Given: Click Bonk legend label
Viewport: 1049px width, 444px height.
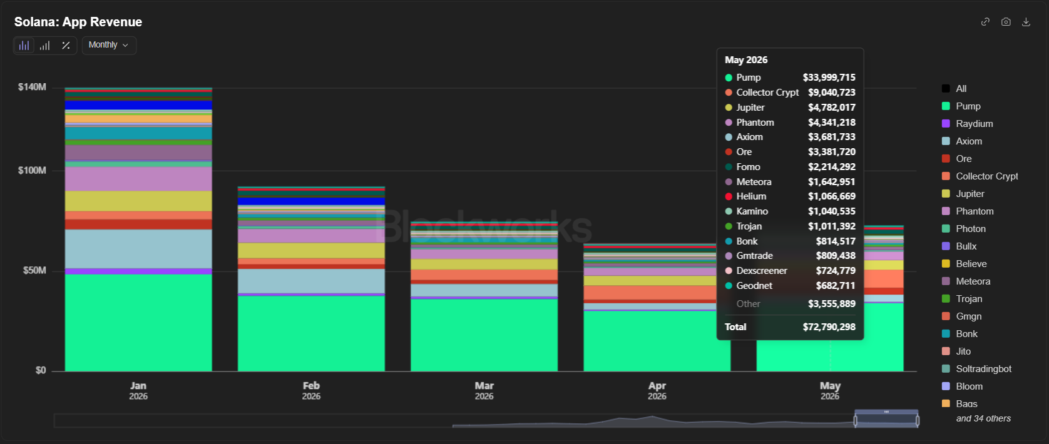Looking at the screenshot, I should [x=966, y=334].
